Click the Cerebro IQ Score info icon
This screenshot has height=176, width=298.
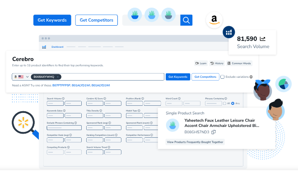105,99
